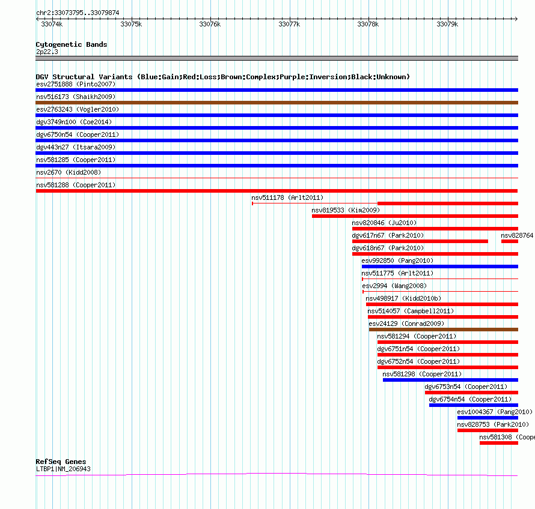Click the Cytogenetic Bands track title
Screen dimensions: 535x509
[72, 44]
